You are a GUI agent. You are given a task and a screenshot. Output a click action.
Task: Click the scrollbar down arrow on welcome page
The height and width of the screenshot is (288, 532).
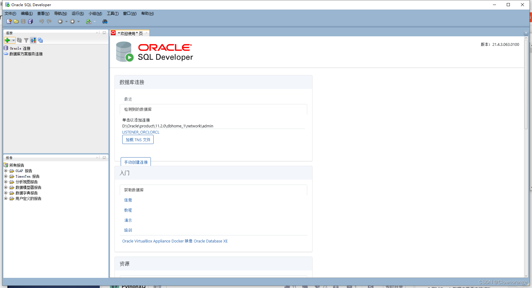pos(526,276)
